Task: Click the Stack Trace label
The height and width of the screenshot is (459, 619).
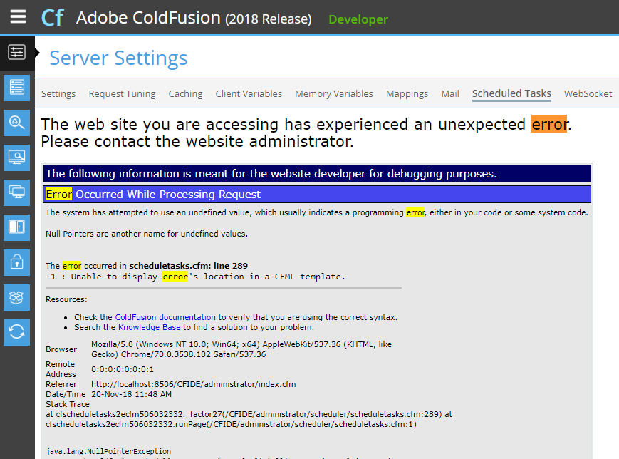Action: (68, 404)
